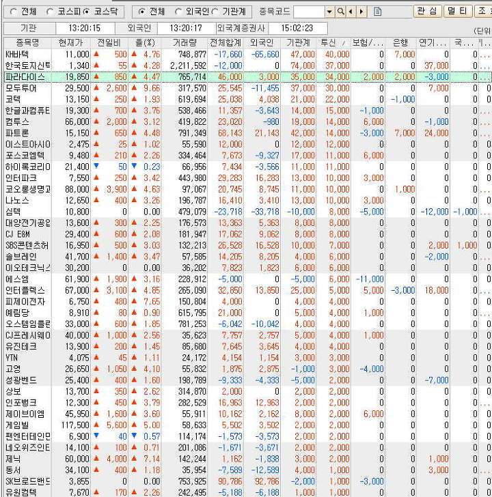Screen dimensions: 492x497
Task: Select the 인터플렉스 stock row
Action: point(247,290)
